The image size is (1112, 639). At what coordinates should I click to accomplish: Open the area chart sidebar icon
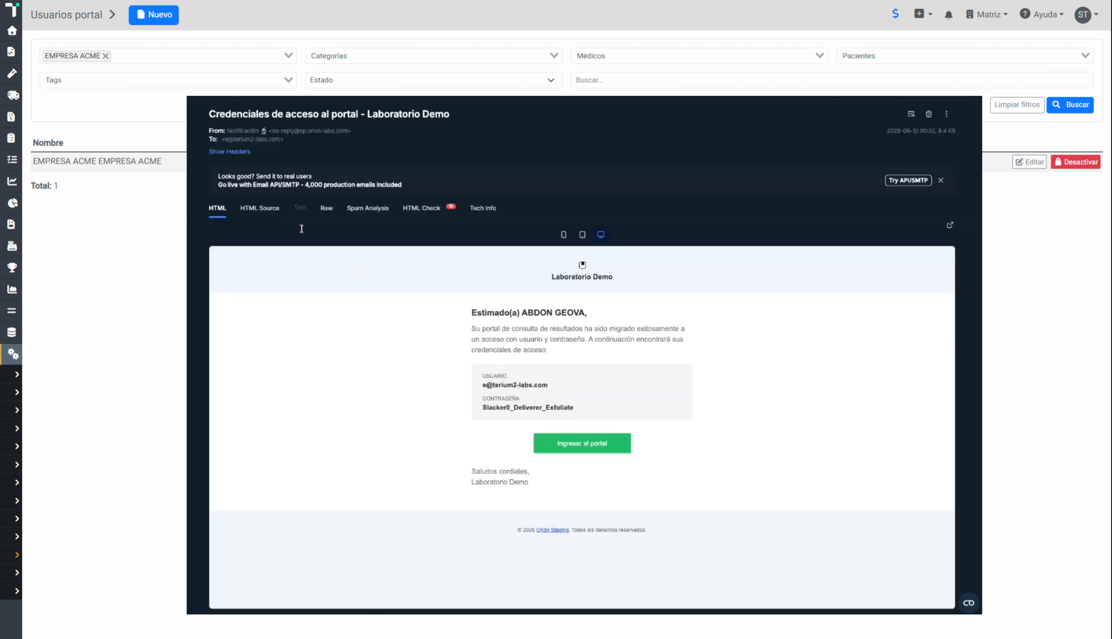pyautogui.click(x=12, y=289)
